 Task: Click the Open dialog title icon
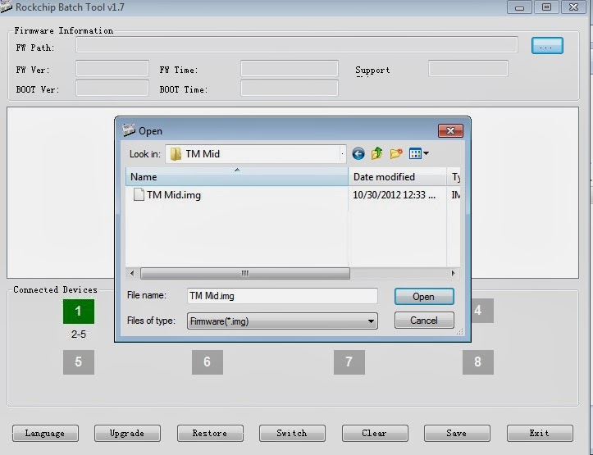[129, 130]
